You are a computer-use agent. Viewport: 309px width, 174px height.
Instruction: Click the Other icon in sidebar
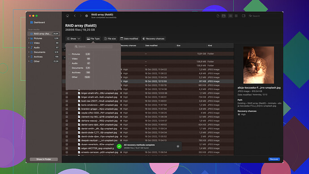31,61
